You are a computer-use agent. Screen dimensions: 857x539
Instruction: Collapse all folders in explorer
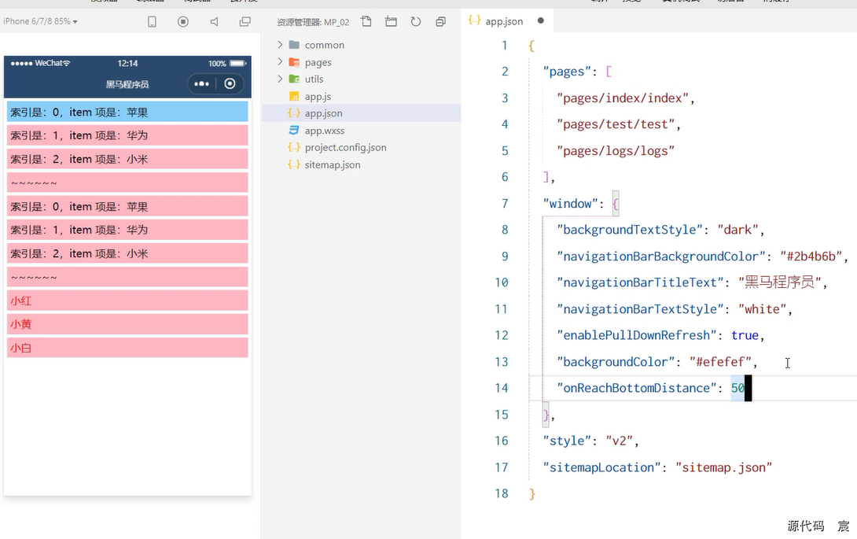click(x=440, y=22)
